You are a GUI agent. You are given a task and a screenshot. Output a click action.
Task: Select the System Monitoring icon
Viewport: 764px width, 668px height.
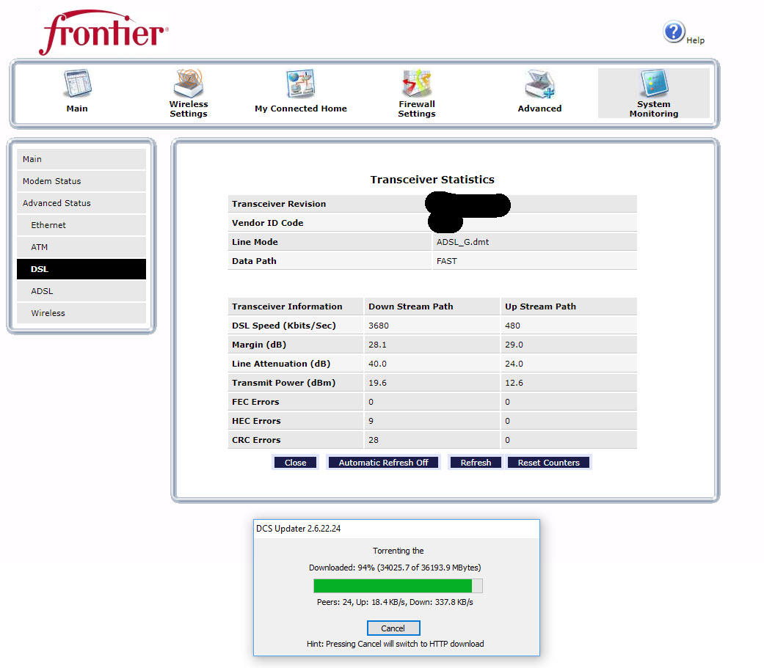tap(654, 84)
